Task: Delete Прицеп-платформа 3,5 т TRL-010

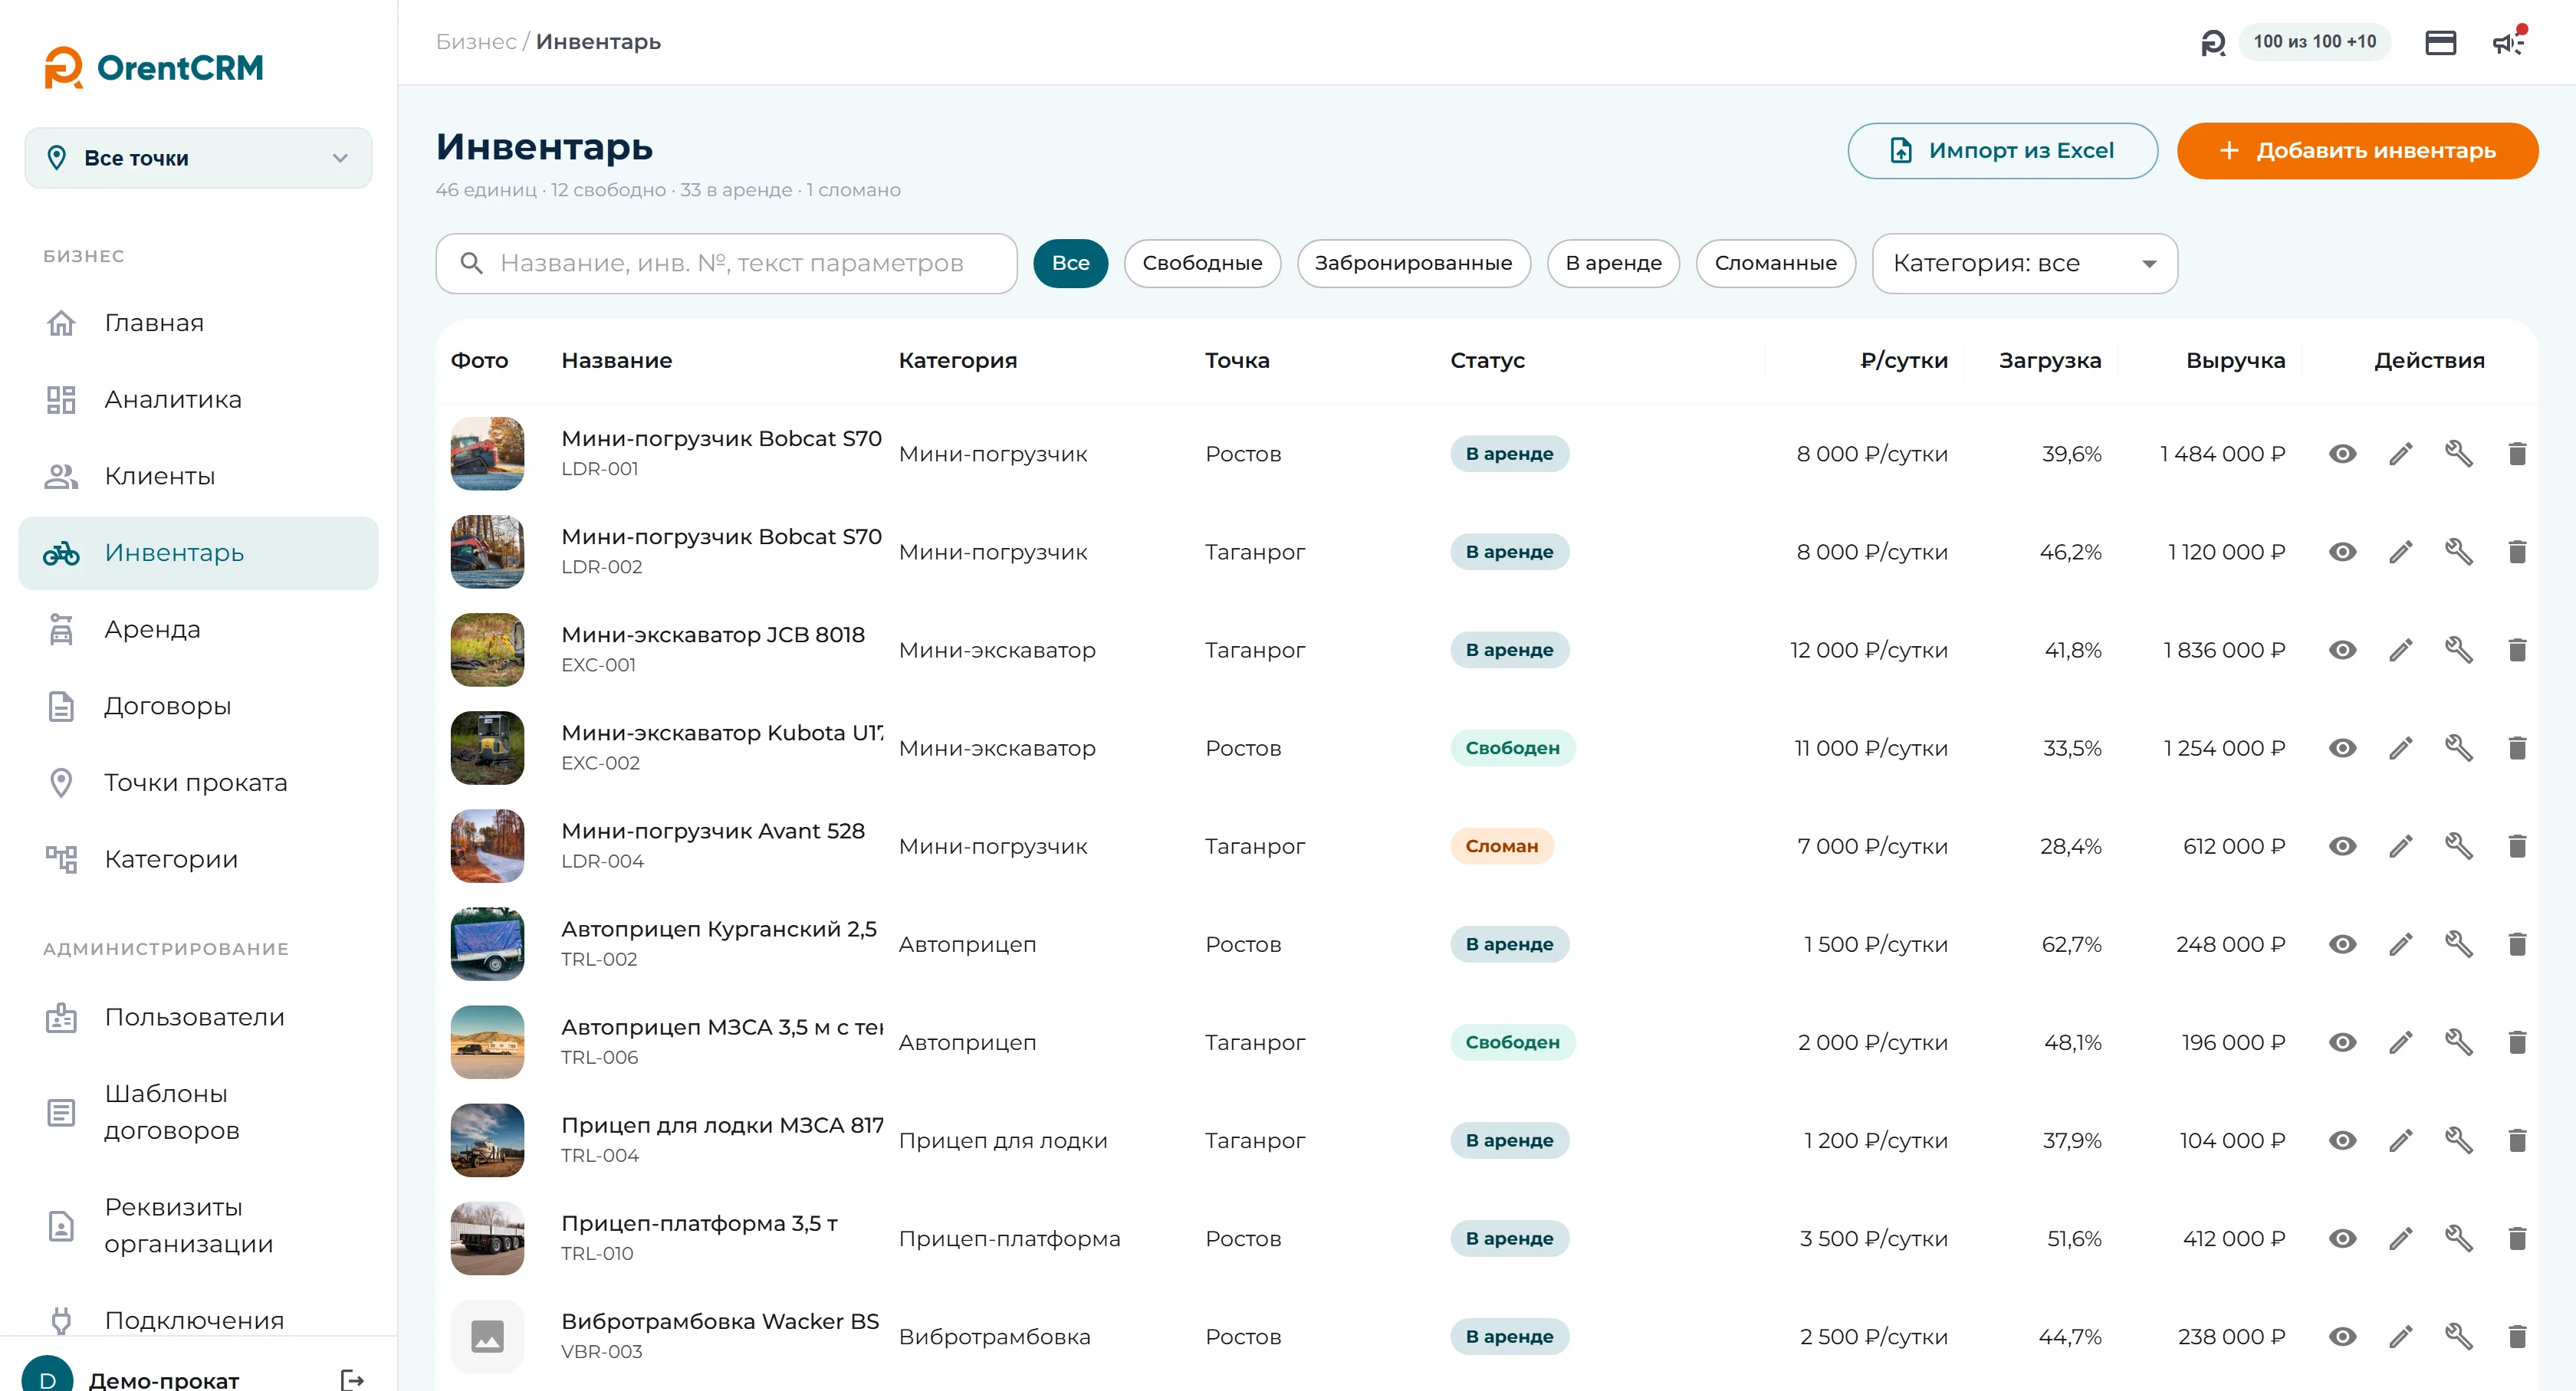Action: [x=2517, y=1238]
